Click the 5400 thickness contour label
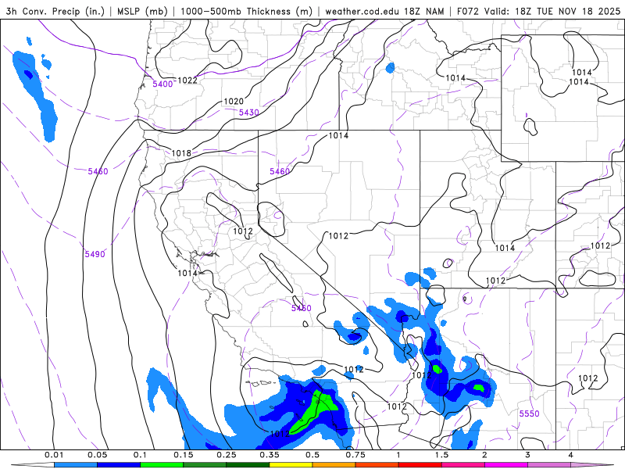Image resolution: width=625 pixels, height=469 pixels. pyautogui.click(x=162, y=84)
